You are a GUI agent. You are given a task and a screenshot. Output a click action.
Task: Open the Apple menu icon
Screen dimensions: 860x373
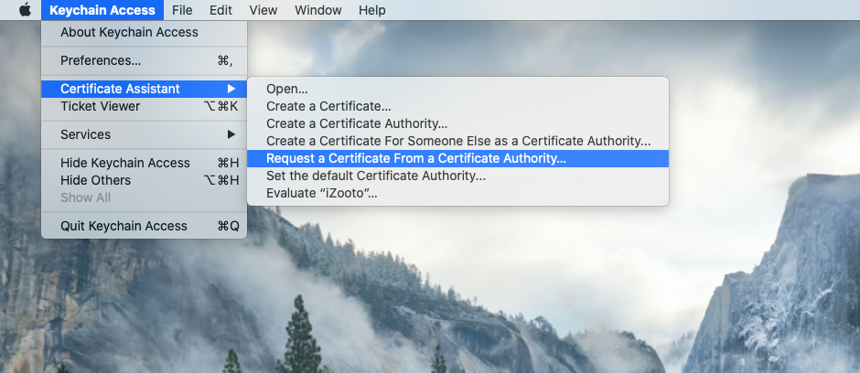[x=26, y=10]
